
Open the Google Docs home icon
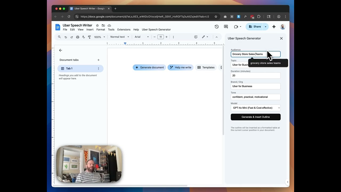(58, 27)
